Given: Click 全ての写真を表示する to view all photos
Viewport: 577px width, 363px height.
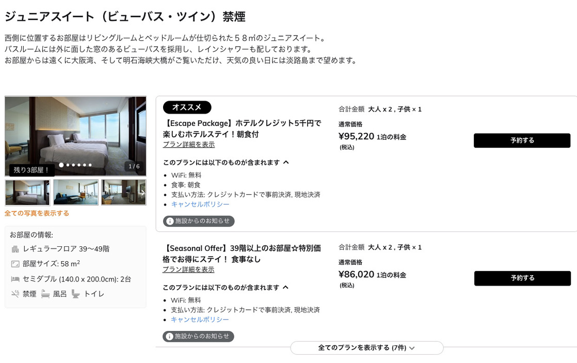Looking at the screenshot, I should 38,212.
